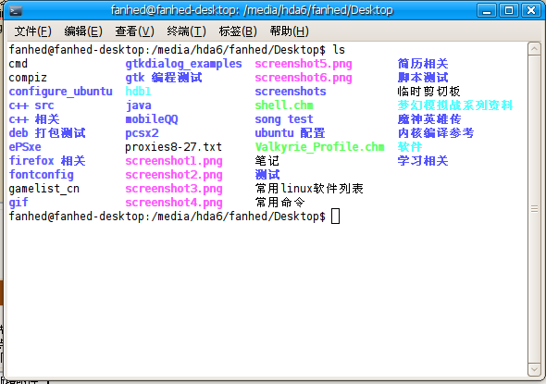Click the terminal icon in title bar

tap(16, 11)
